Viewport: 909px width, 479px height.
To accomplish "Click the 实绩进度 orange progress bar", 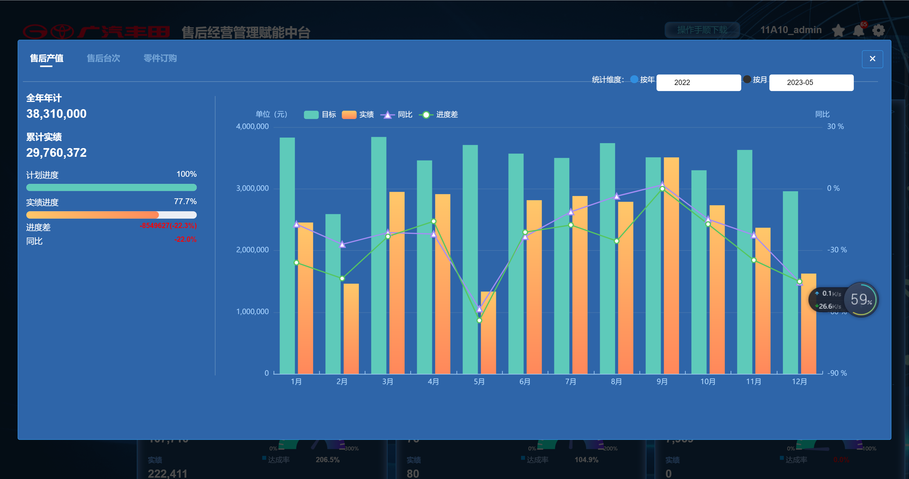I will pyautogui.click(x=112, y=215).
